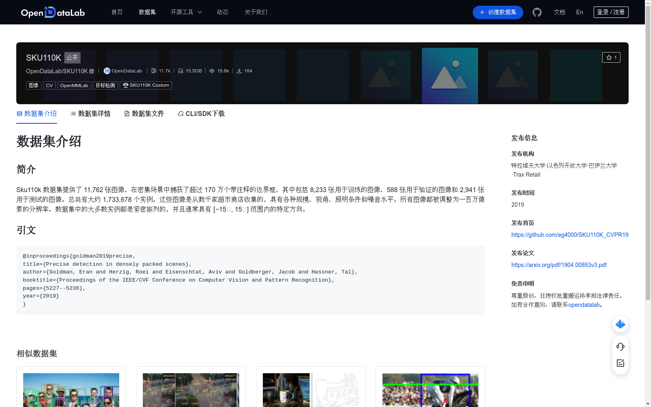Open customer support via the headset icon

point(620,347)
